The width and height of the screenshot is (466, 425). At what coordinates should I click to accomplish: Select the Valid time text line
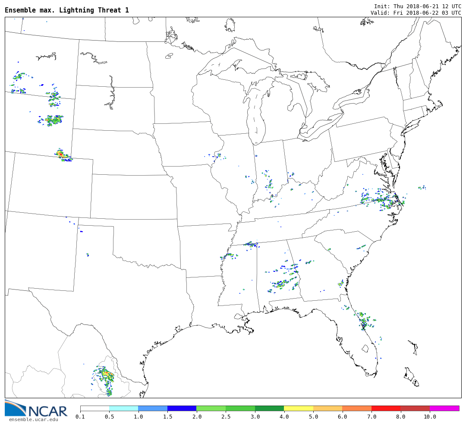(416, 13)
